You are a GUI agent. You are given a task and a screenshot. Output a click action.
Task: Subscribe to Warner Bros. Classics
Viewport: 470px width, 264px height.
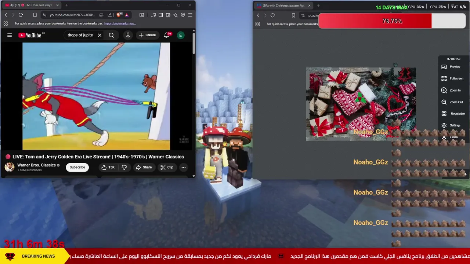pos(77,167)
